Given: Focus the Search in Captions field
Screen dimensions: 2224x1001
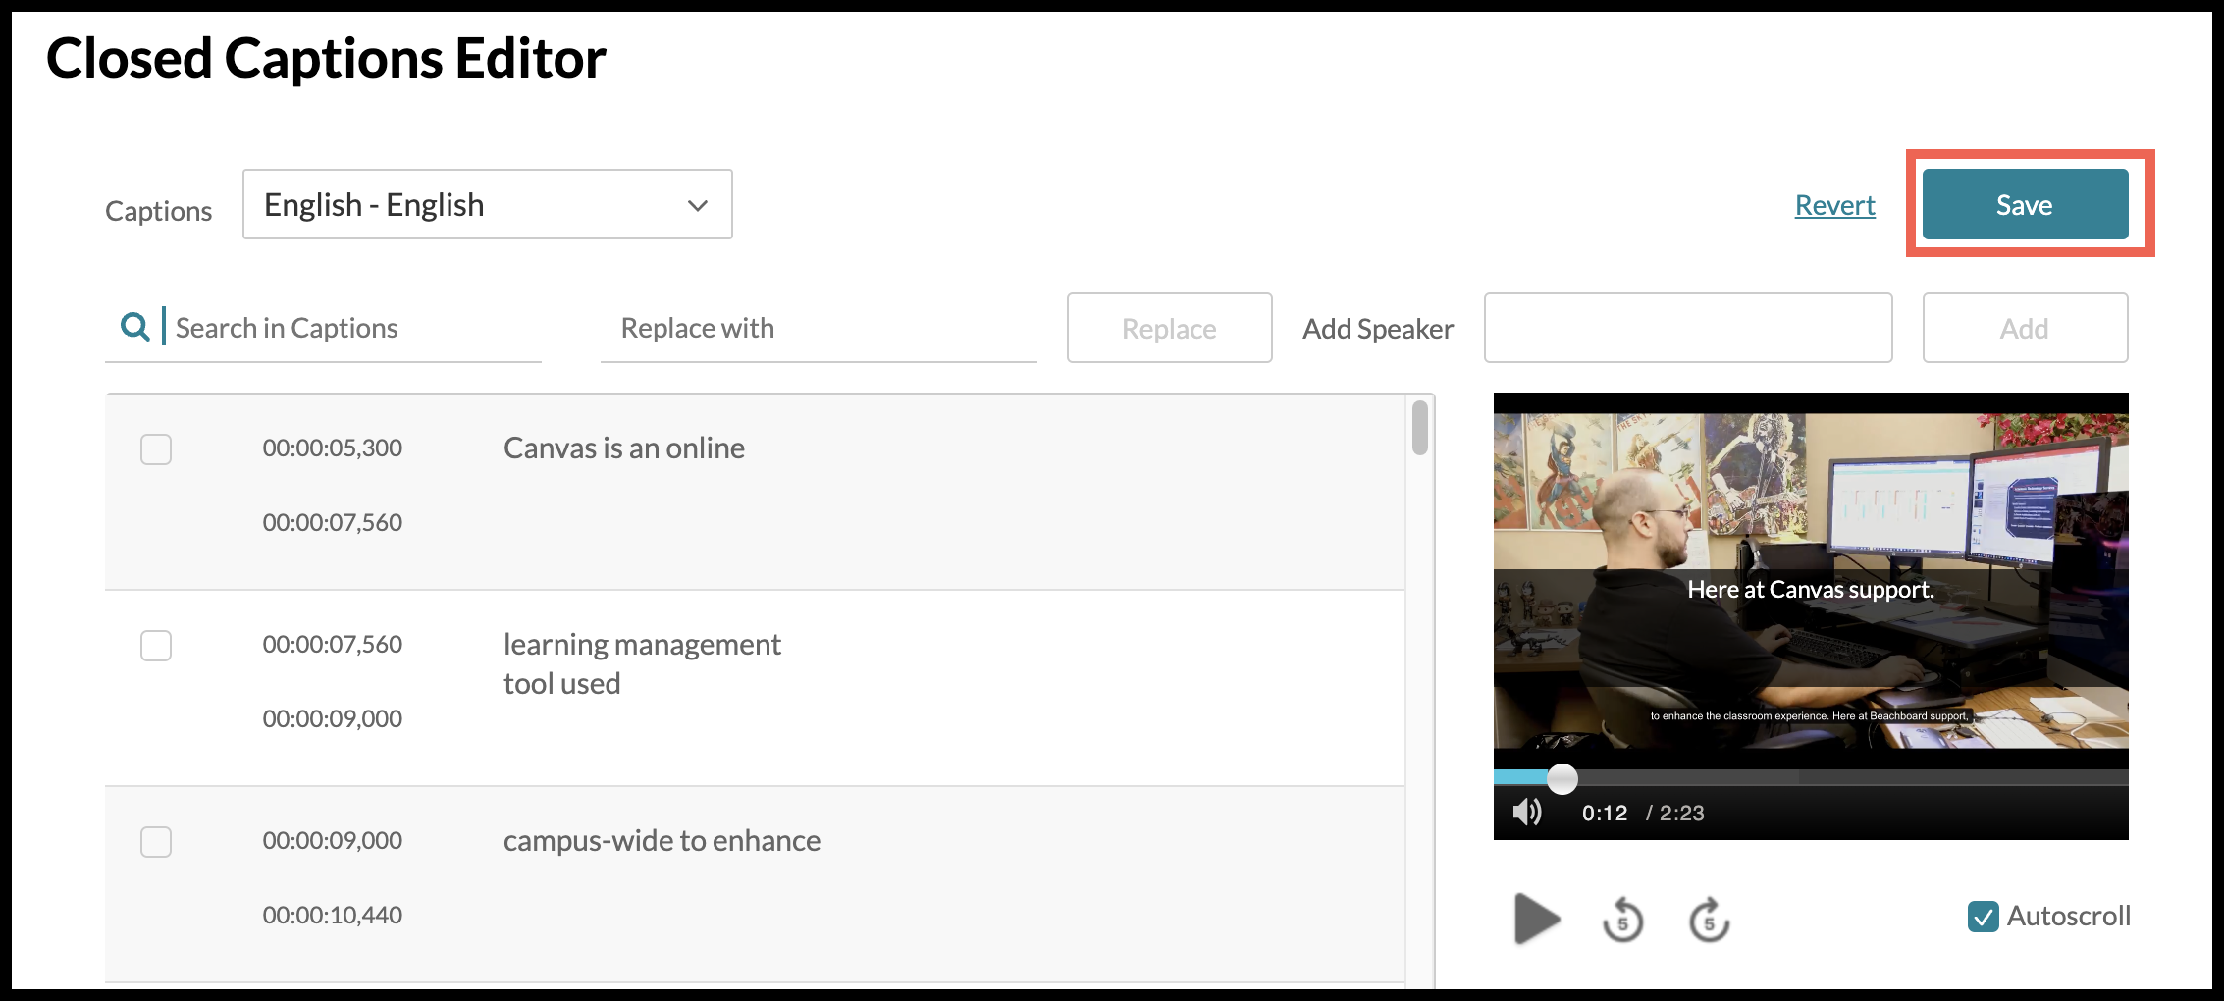Looking at the screenshot, I should pyautogui.click(x=353, y=329).
